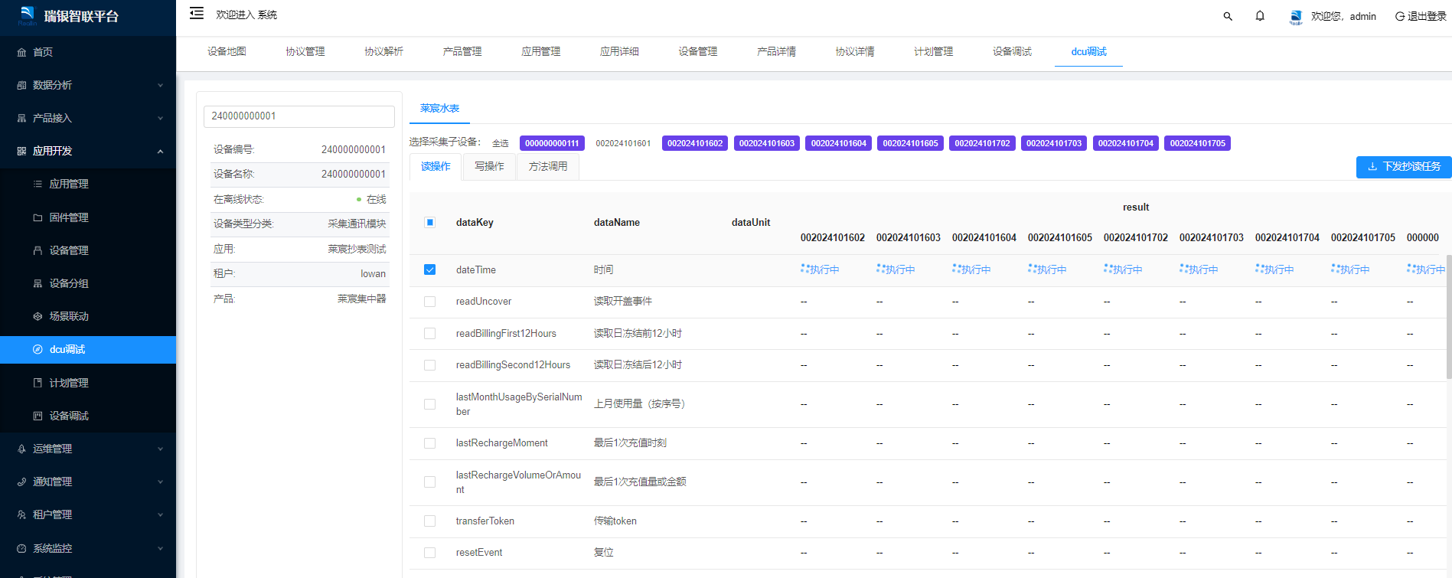Image resolution: width=1452 pixels, height=578 pixels.
Task: Check the transferToken row checkbox
Action: click(x=429, y=521)
